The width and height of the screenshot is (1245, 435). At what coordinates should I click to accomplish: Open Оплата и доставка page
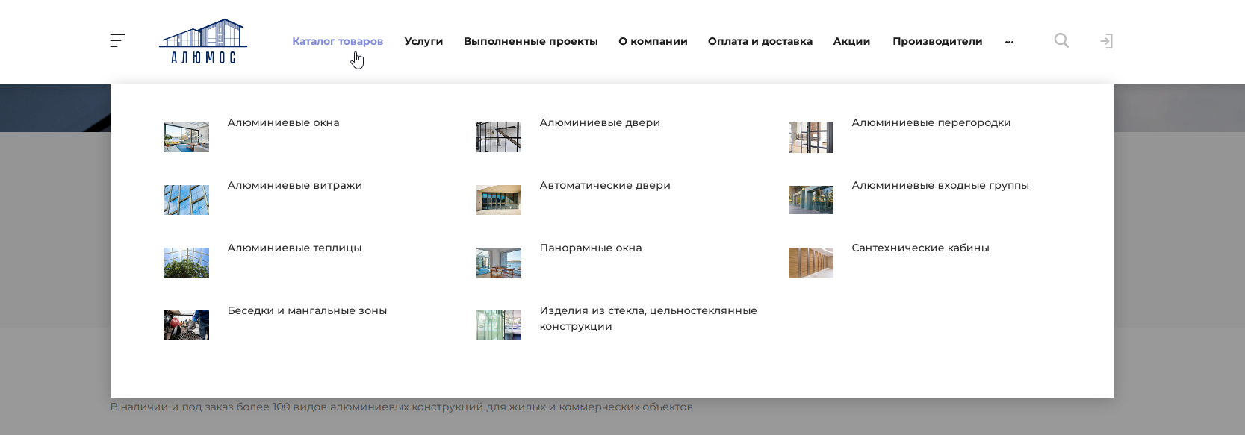pos(760,41)
